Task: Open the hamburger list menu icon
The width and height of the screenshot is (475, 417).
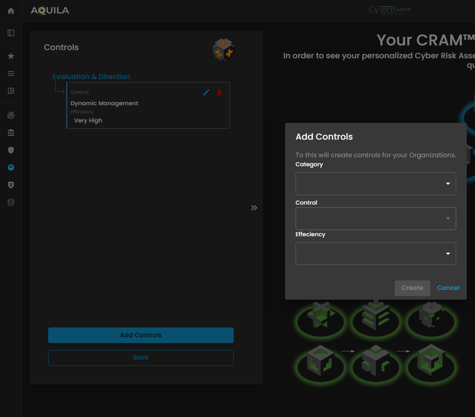Action: click(x=11, y=74)
